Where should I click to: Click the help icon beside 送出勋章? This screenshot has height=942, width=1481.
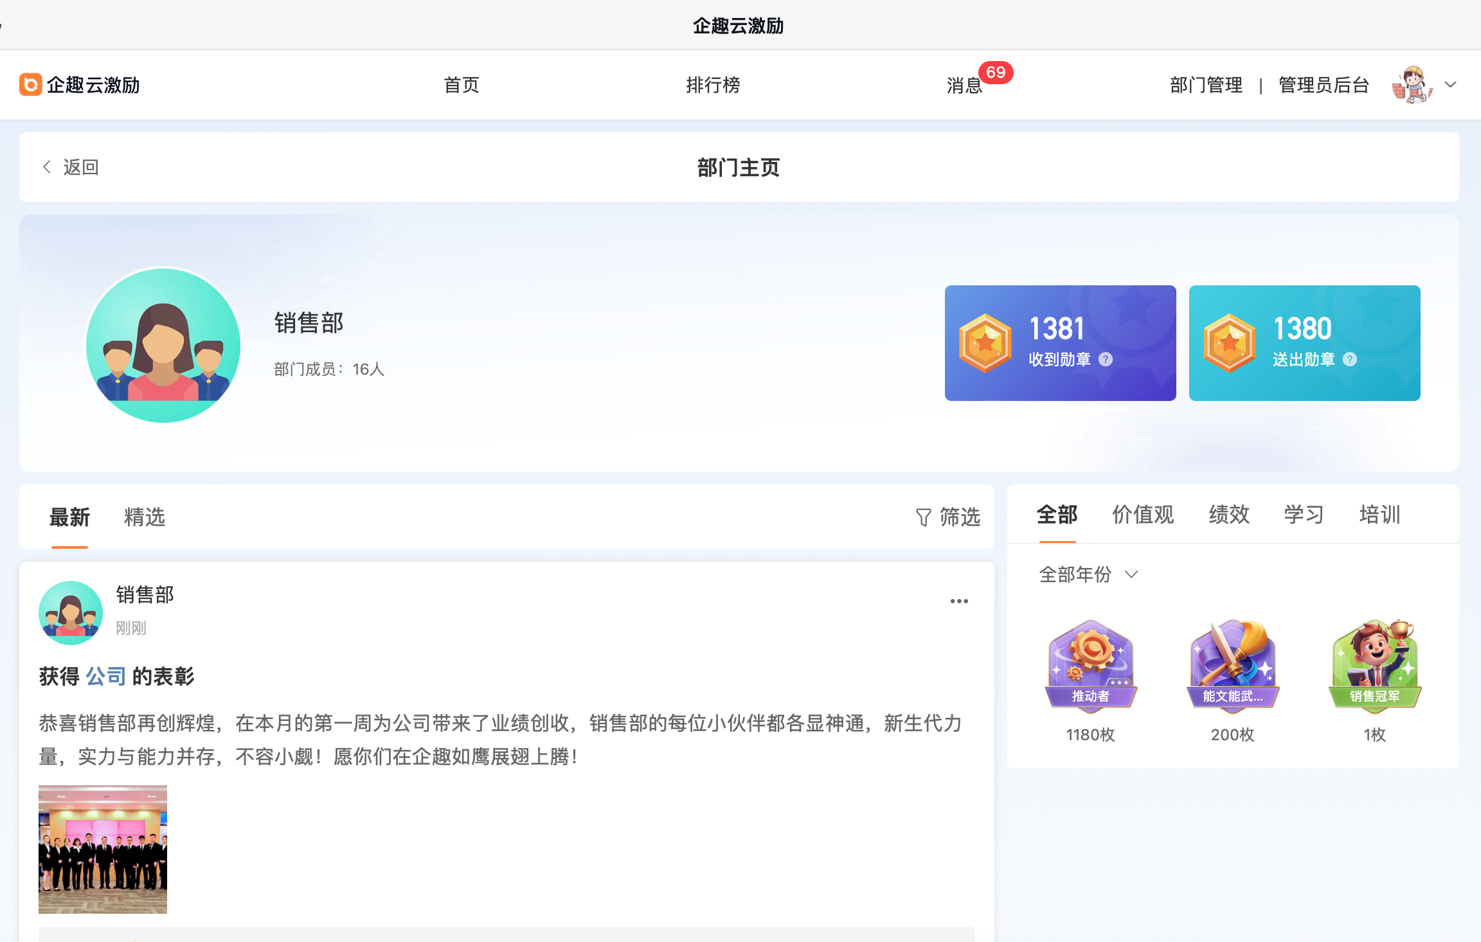click(x=1350, y=360)
